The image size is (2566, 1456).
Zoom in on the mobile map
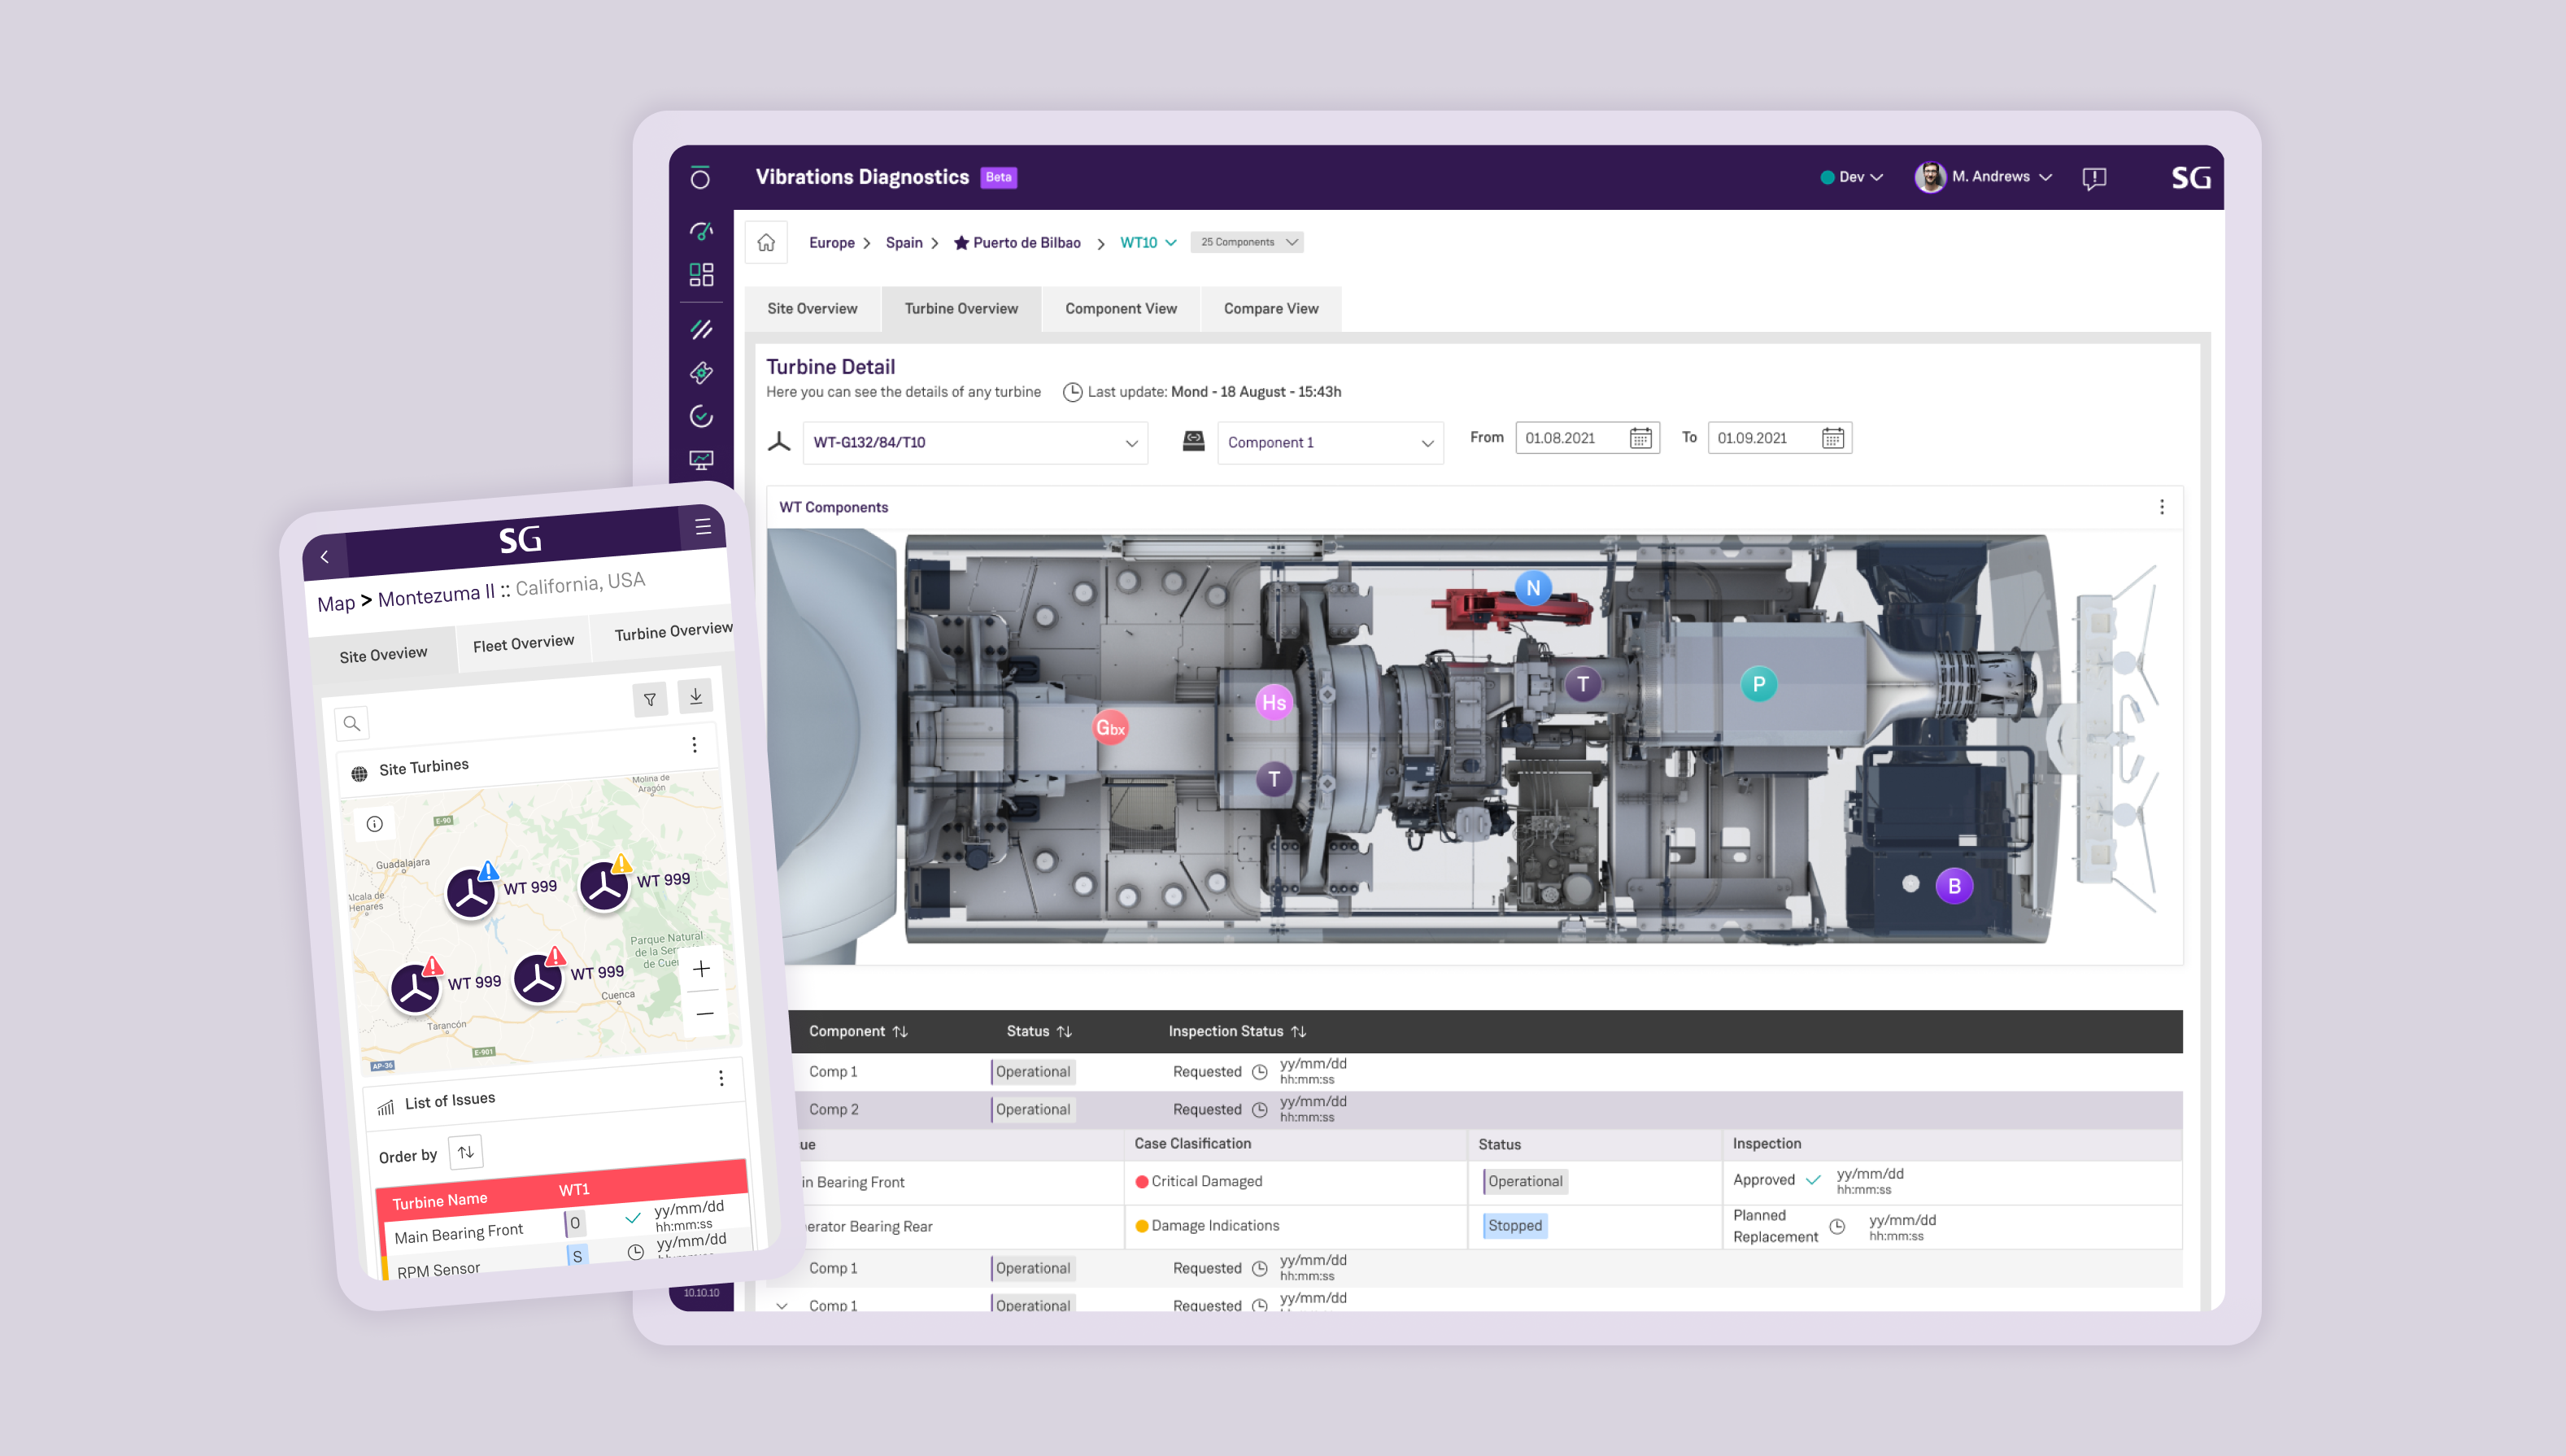click(x=702, y=969)
